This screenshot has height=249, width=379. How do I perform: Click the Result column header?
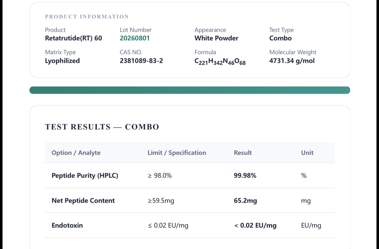coord(243,153)
